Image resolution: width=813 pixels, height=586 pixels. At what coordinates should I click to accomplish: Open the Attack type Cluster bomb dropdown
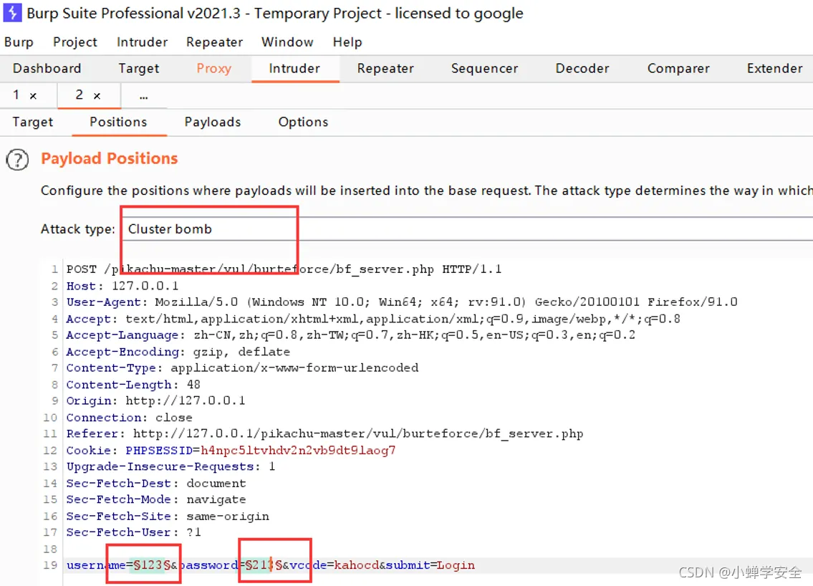point(468,229)
